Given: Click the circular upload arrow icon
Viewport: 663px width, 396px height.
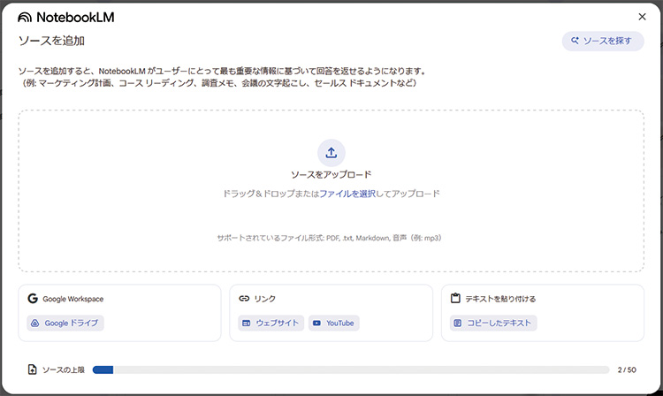Looking at the screenshot, I should click(331, 152).
